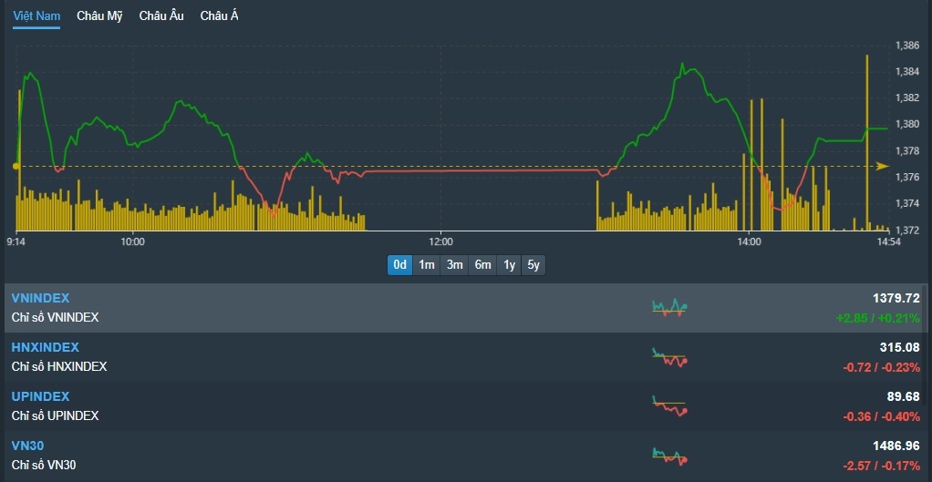Click the UPINDEX mini sparkline chart
Viewport: 932px width, 482px height.
coord(669,405)
